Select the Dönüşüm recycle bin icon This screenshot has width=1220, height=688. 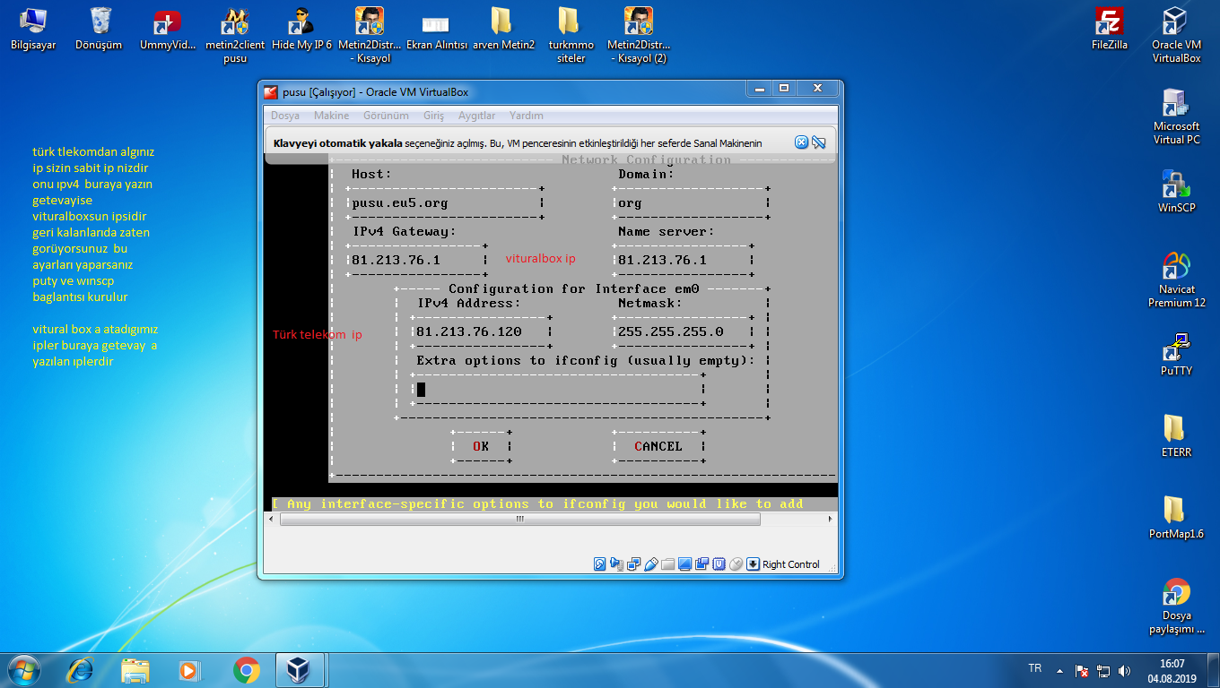pos(99,30)
